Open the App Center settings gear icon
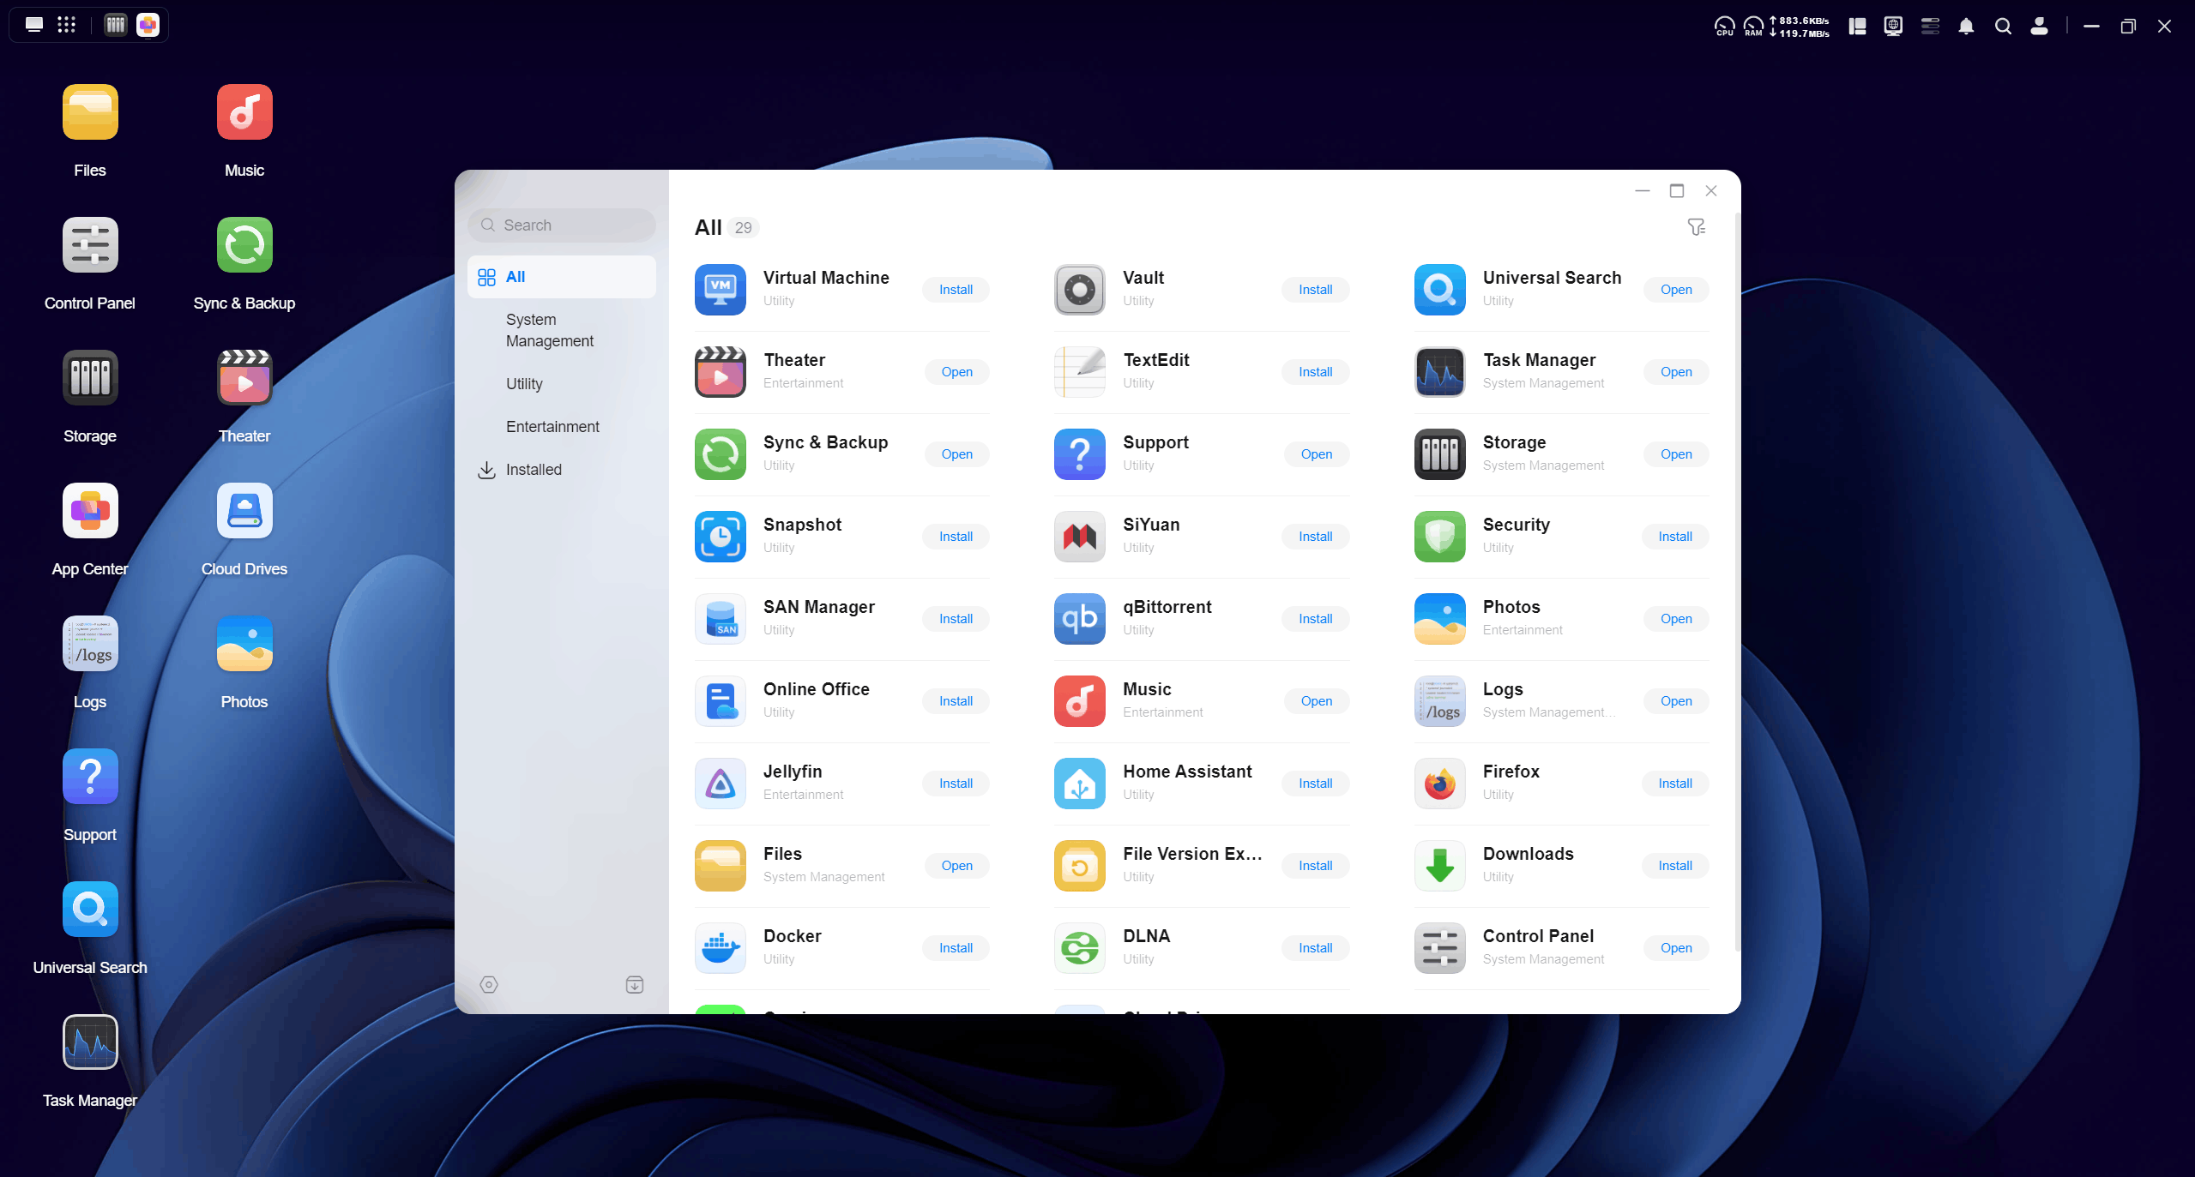The image size is (2195, 1177). [489, 984]
